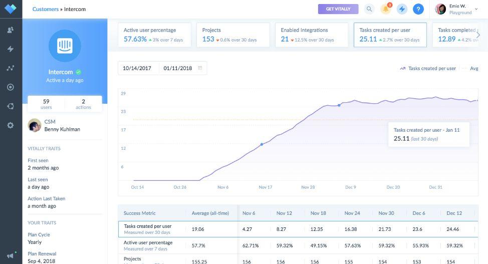Click the First seen trait label
Viewport: 488px width, 264px height.
pos(38,160)
